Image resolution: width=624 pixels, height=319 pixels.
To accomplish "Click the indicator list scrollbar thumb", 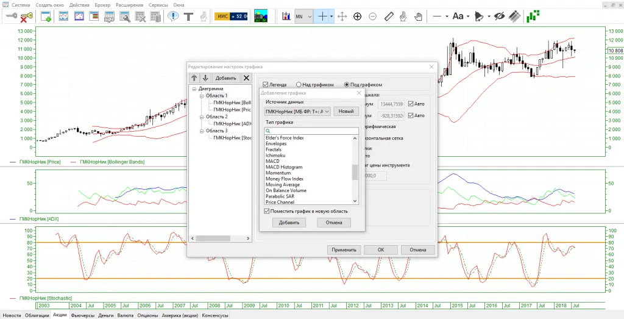I will (355, 172).
